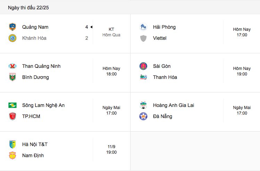View the Hôm Nay 18:00 match time
Image resolution: width=260 pixels, height=171 pixels.
click(111, 71)
